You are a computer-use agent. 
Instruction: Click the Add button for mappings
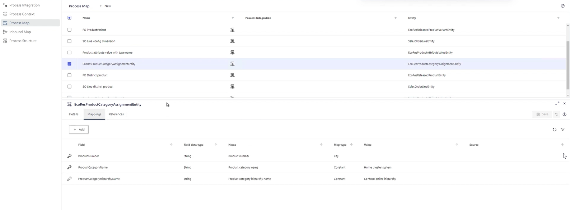click(79, 130)
